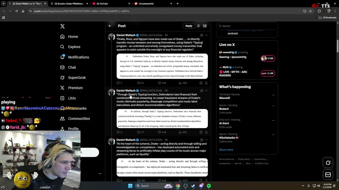Screen dimensions: 339x190
Task: Open more options for Bedard trend
Action: pyautogui.click(x=273, y=106)
